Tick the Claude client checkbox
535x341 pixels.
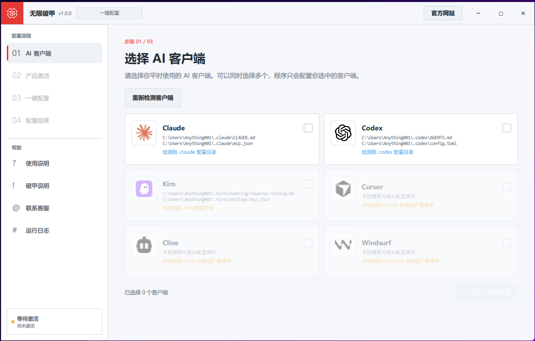tap(308, 128)
